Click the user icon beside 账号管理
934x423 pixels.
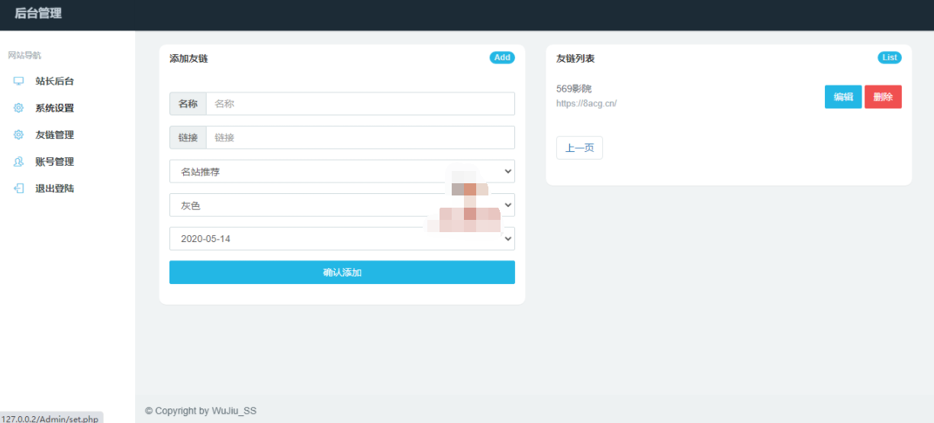tap(18, 161)
